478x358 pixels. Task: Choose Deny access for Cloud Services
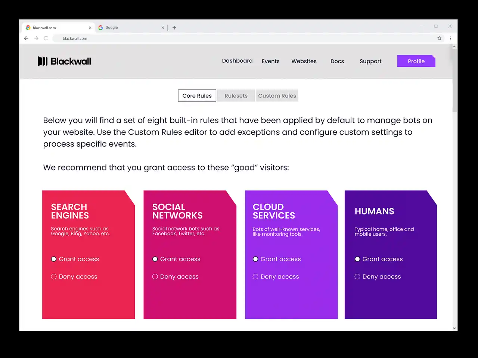click(x=255, y=277)
